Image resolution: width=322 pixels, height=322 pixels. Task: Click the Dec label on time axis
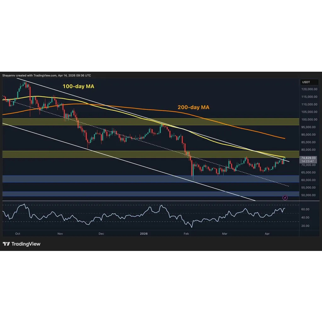[x=101, y=234]
